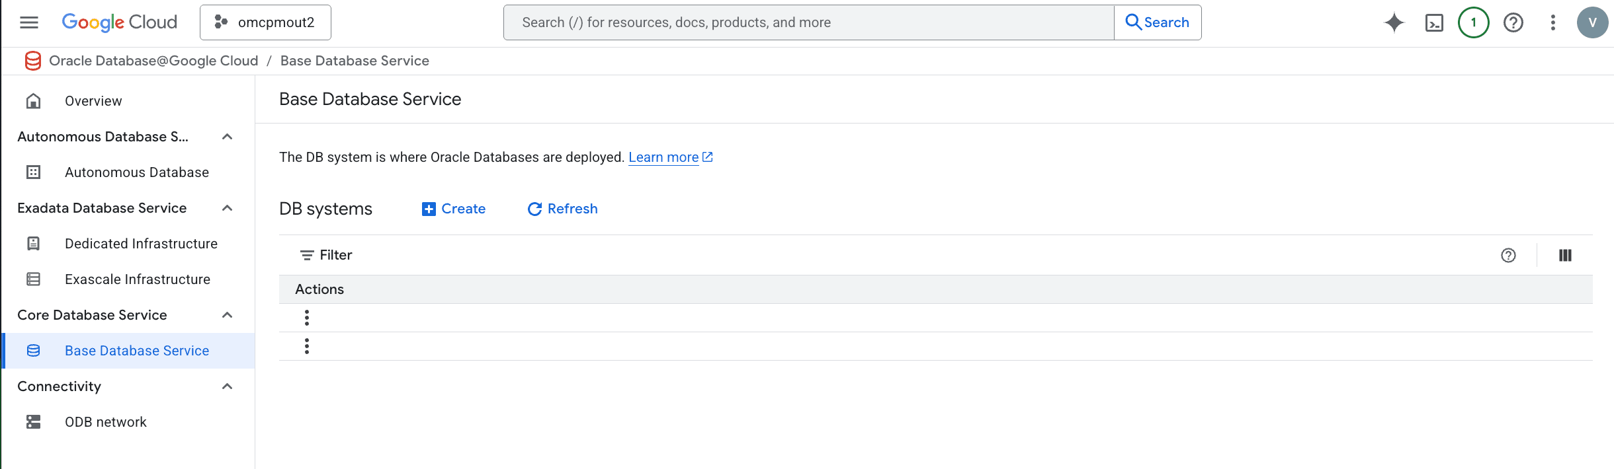
Task: Collapse the Connectivity section
Action: tap(228, 386)
